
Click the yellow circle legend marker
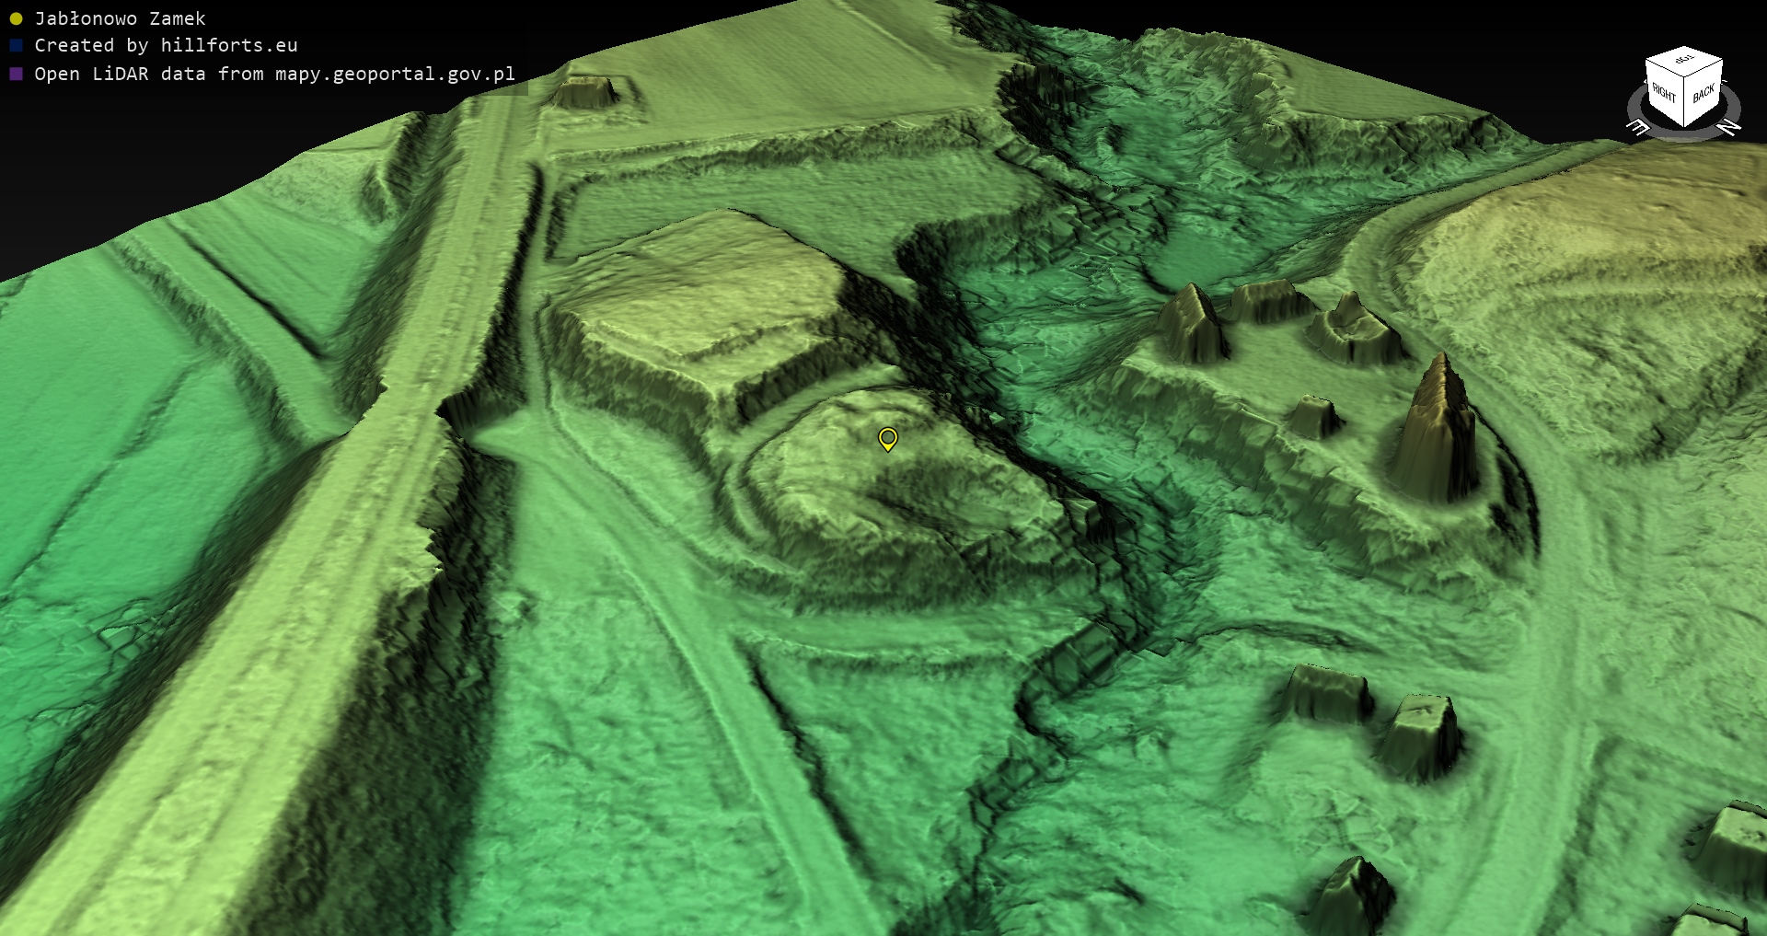pyautogui.click(x=16, y=18)
